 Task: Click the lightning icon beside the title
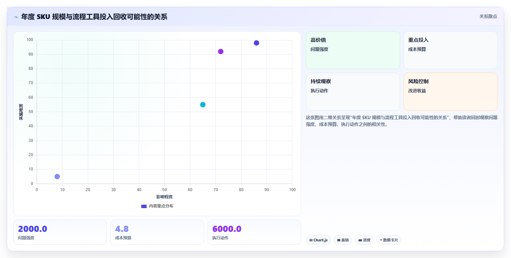16,17
